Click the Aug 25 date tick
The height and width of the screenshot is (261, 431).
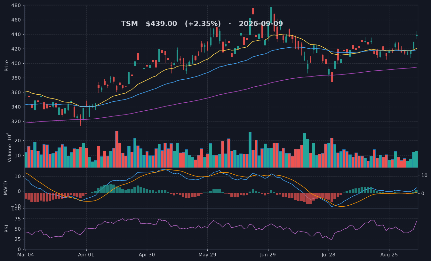(389, 255)
